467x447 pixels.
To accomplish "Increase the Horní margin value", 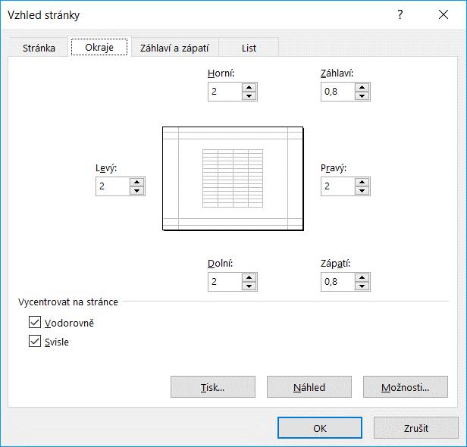I will point(249,87).
